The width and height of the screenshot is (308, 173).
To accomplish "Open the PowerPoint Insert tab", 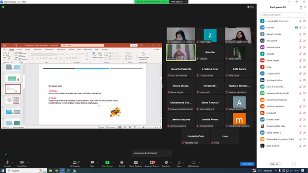I will [19, 49].
